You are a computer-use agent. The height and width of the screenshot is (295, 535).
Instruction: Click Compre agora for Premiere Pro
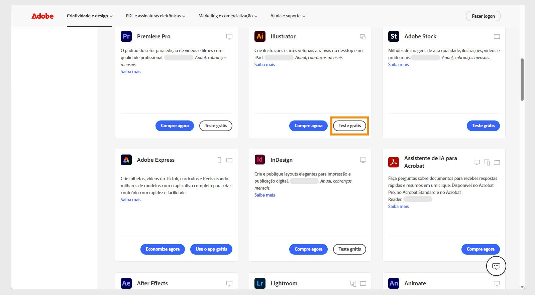pyautogui.click(x=175, y=126)
